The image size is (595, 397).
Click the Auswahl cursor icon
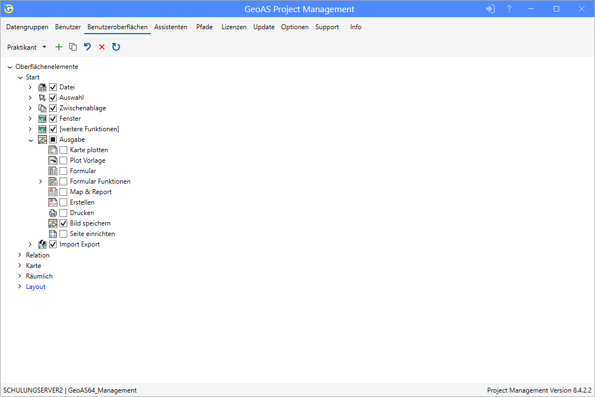[x=42, y=98]
